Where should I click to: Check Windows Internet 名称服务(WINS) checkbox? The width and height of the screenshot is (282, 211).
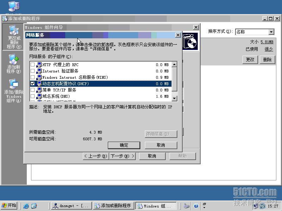click(32, 77)
